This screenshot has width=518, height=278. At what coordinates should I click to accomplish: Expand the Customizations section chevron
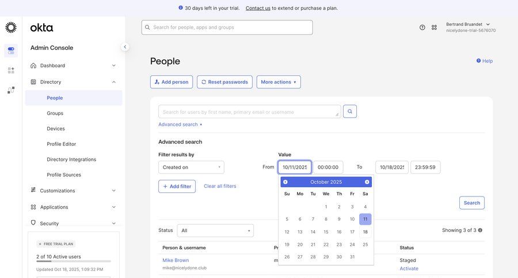point(113,191)
